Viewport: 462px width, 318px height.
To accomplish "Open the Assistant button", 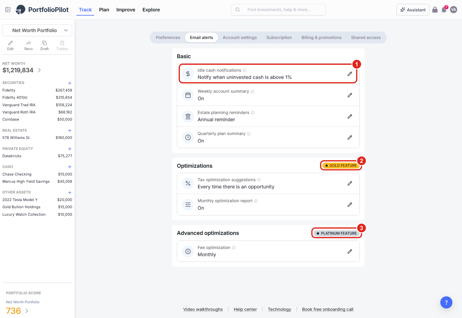I will coord(413,10).
